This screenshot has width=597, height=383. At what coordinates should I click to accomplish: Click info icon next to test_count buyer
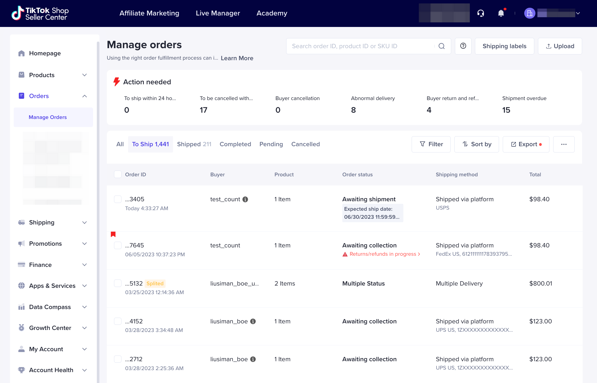tap(245, 199)
